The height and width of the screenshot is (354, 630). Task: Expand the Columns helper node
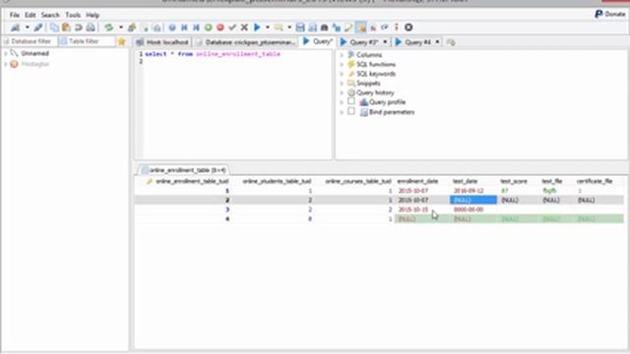pos(342,55)
